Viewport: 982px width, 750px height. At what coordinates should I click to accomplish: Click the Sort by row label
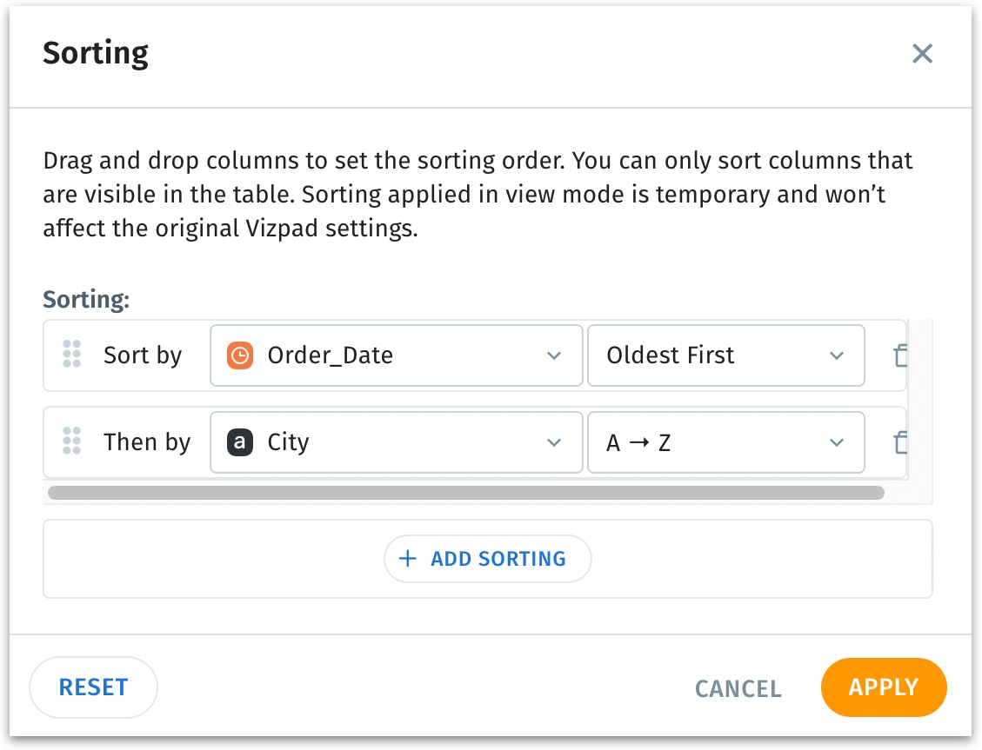point(143,355)
